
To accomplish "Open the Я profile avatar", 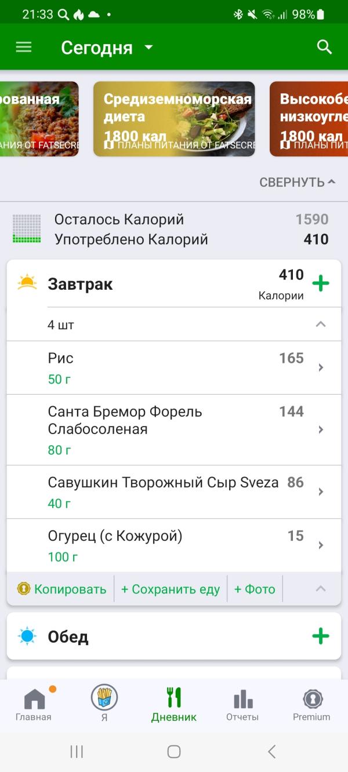I will (x=104, y=697).
